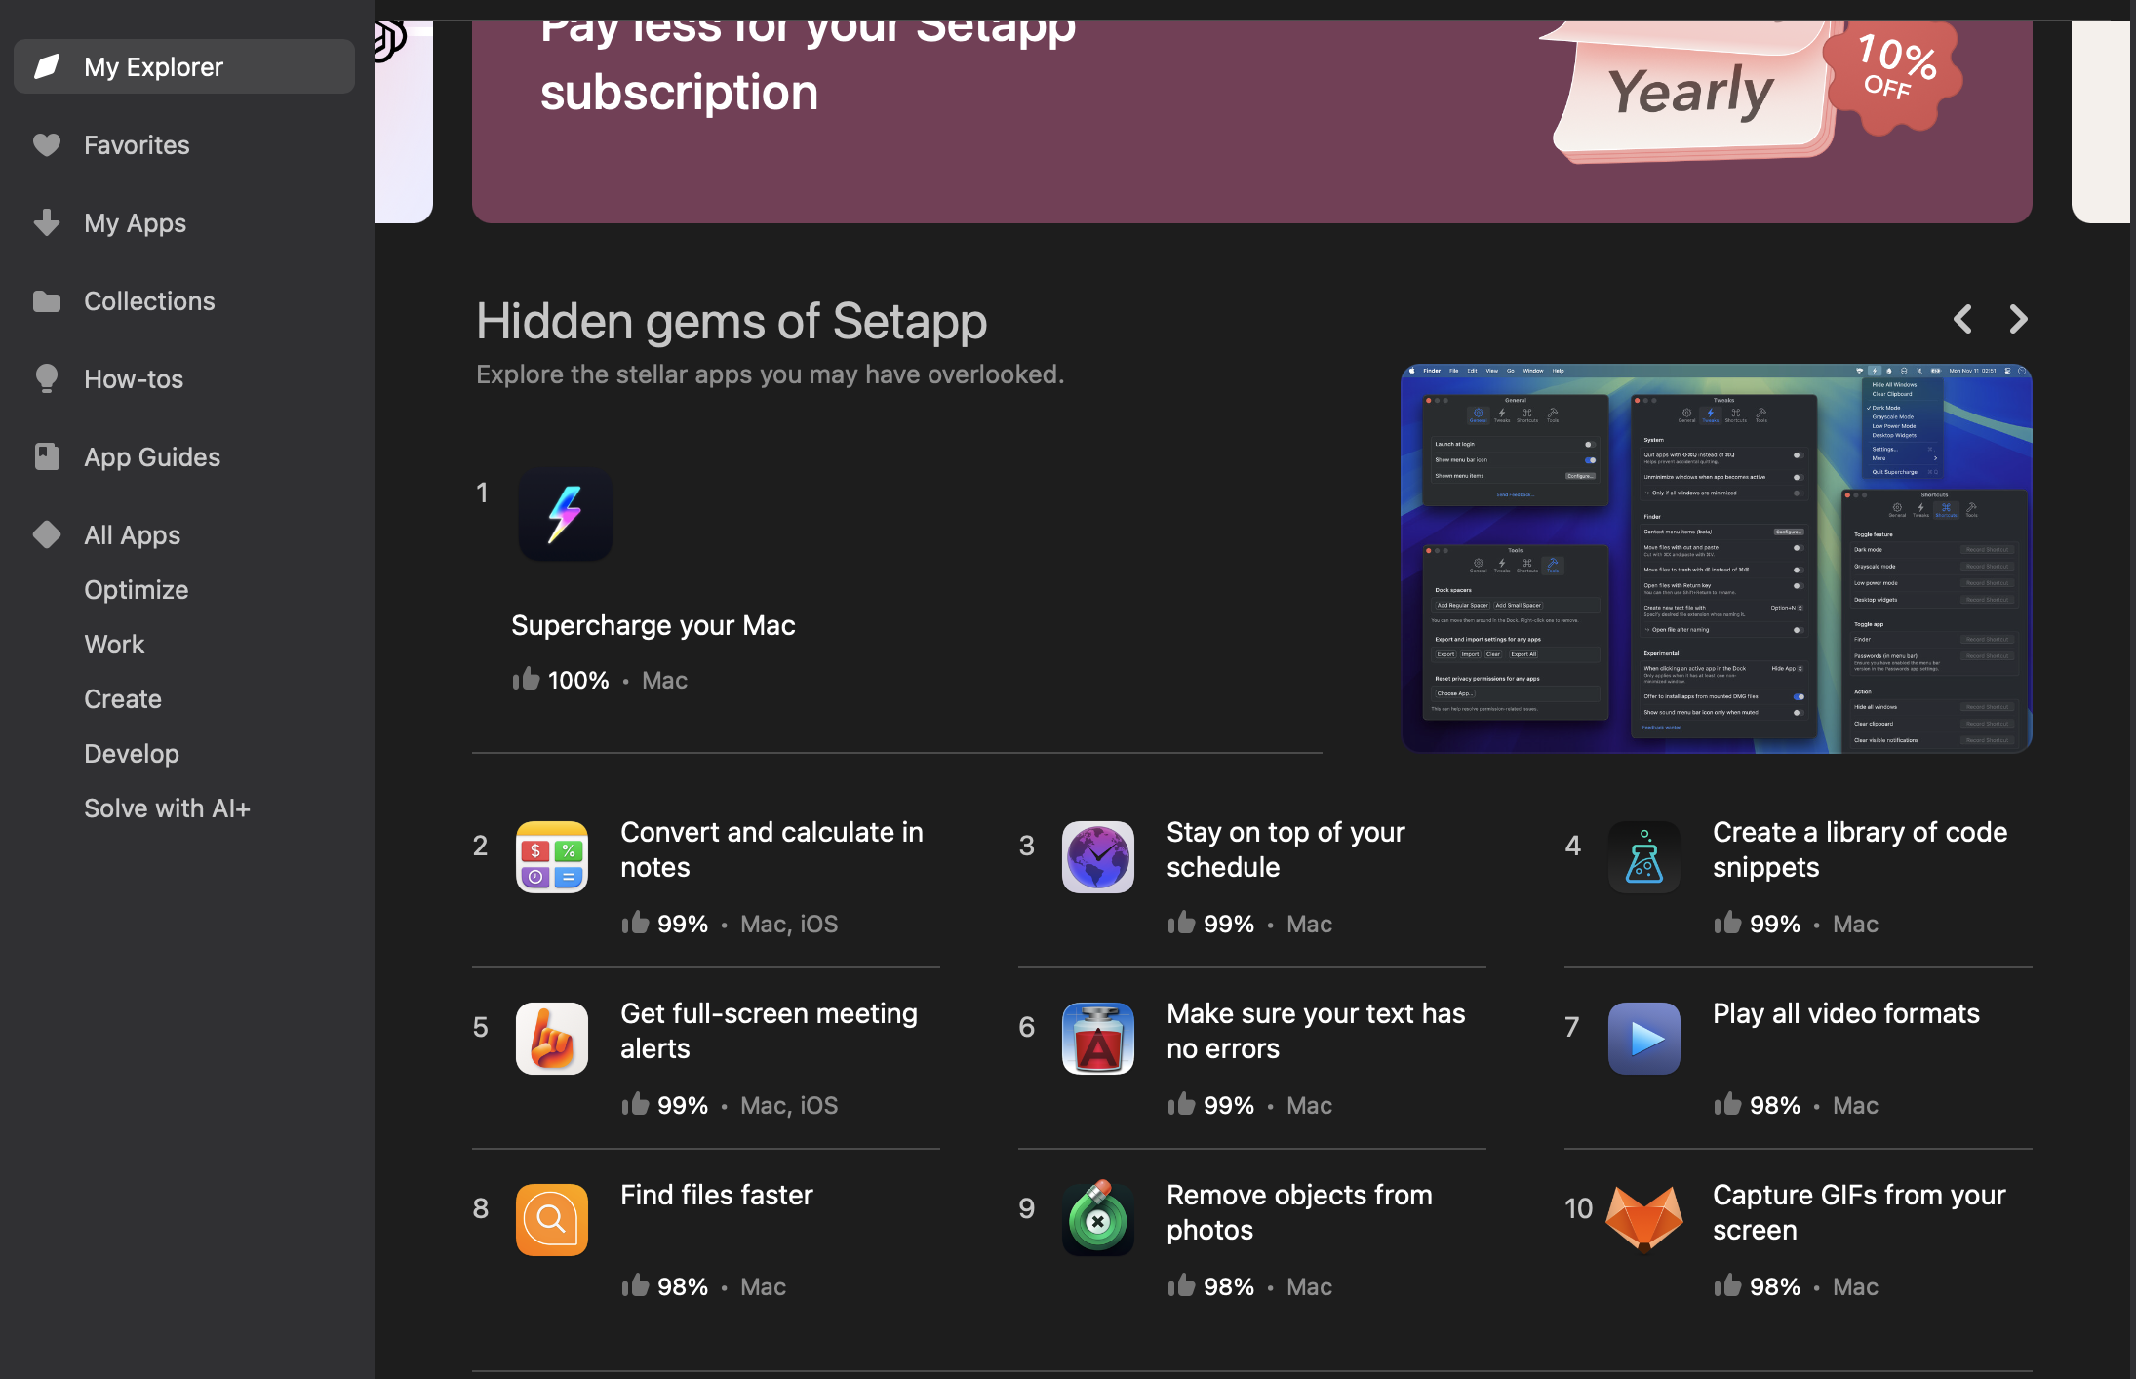Click the orange fox GIF capture icon
The height and width of the screenshot is (1379, 2136).
[x=1643, y=1220]
